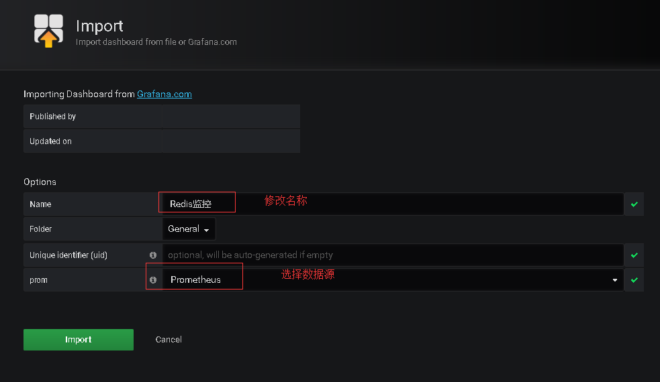
Task: Click the Folder label
Action: click(41, 229)
